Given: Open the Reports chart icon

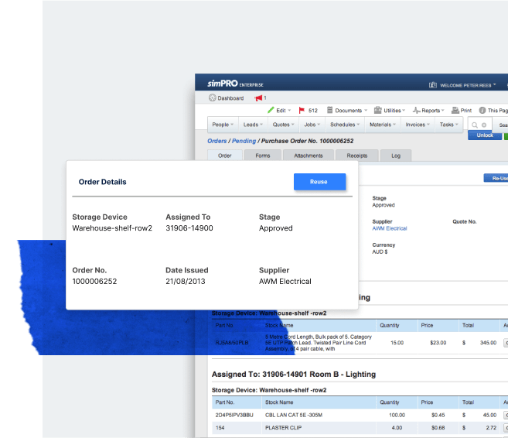Looking at the screenshot, I should point(416,110).
